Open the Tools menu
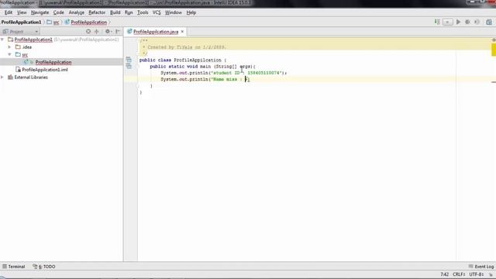The image size is (496, 279). [143, 12]
